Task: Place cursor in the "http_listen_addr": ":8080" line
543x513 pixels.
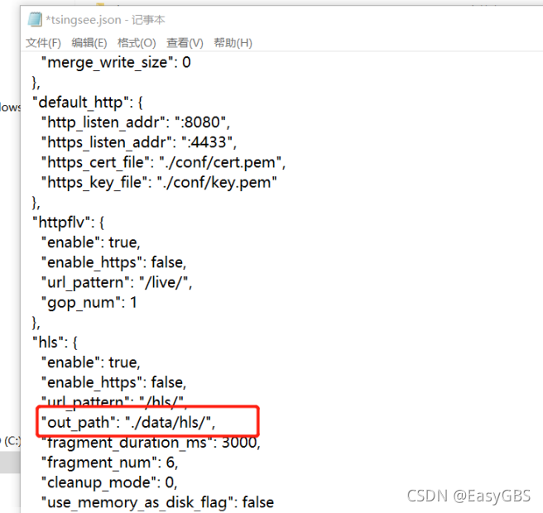Action: click(x=136, y=122)
